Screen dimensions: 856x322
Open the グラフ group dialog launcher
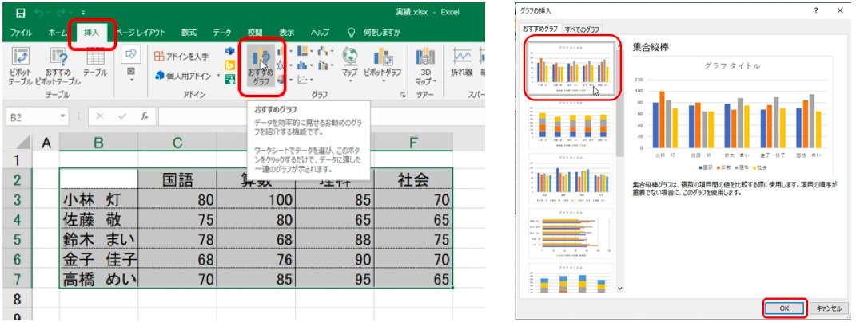tap(403, 95)
